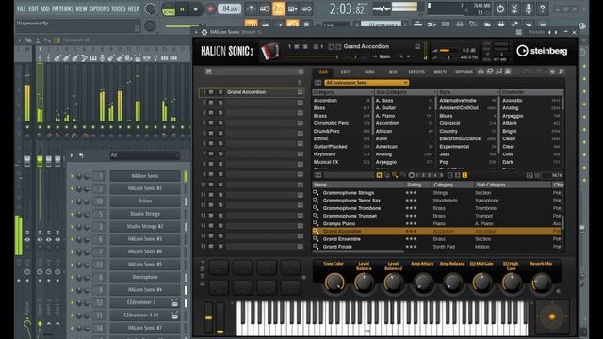
Task: Open the FILE menu in FL Studio
Action: pos(22,8)
